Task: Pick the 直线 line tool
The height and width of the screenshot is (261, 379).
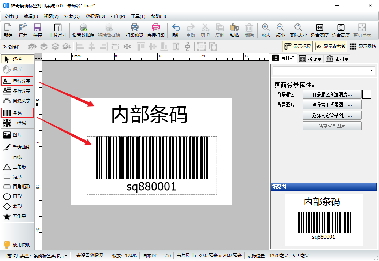Action: coord(18,157)
